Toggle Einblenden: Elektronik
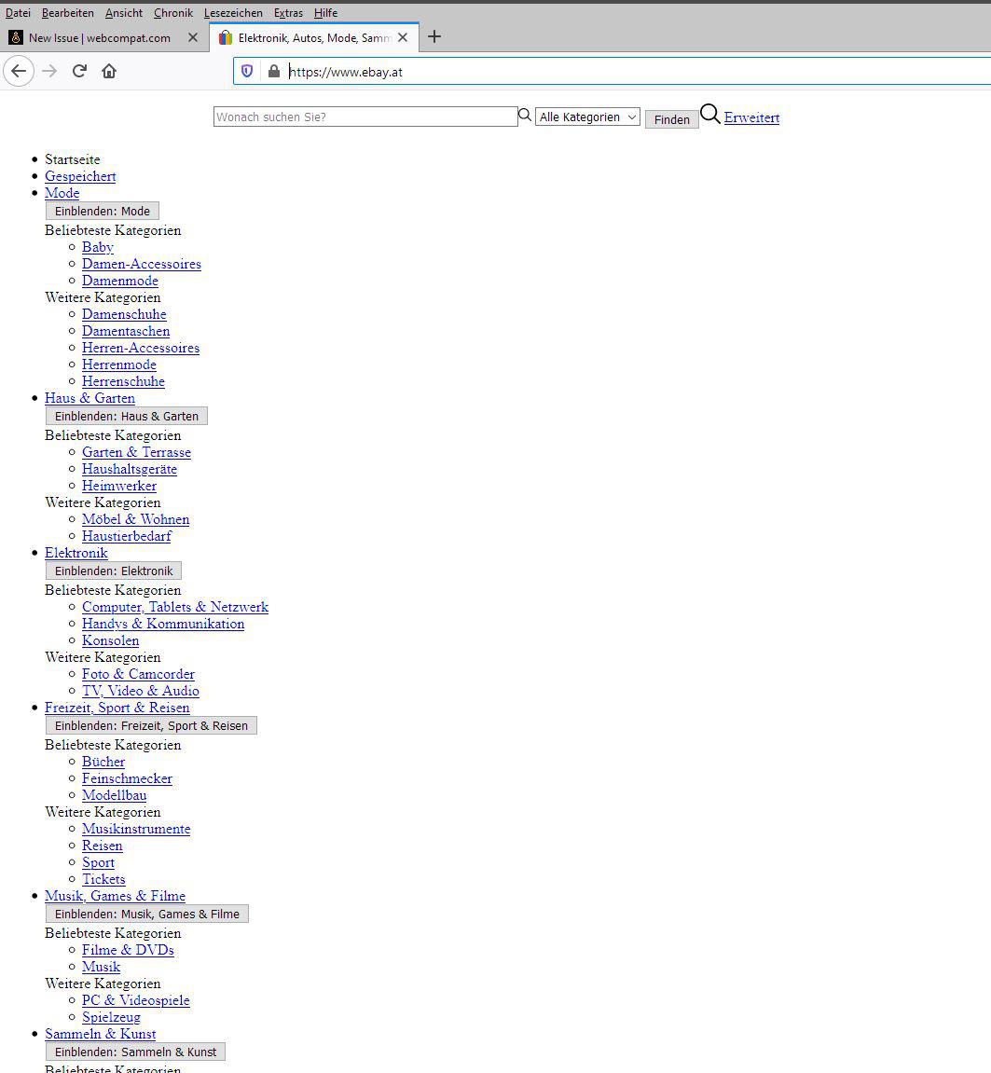The image size is (991, 1073). [x=113, y=571]
